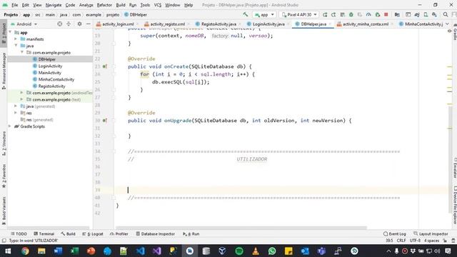Click the red Stop button icon
The width and height of the screenshot is (457, 257).
386,14
